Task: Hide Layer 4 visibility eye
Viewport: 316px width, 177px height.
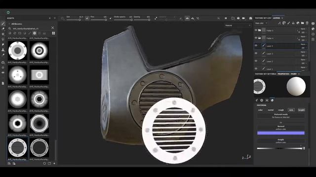Action: tap(256, 46)
